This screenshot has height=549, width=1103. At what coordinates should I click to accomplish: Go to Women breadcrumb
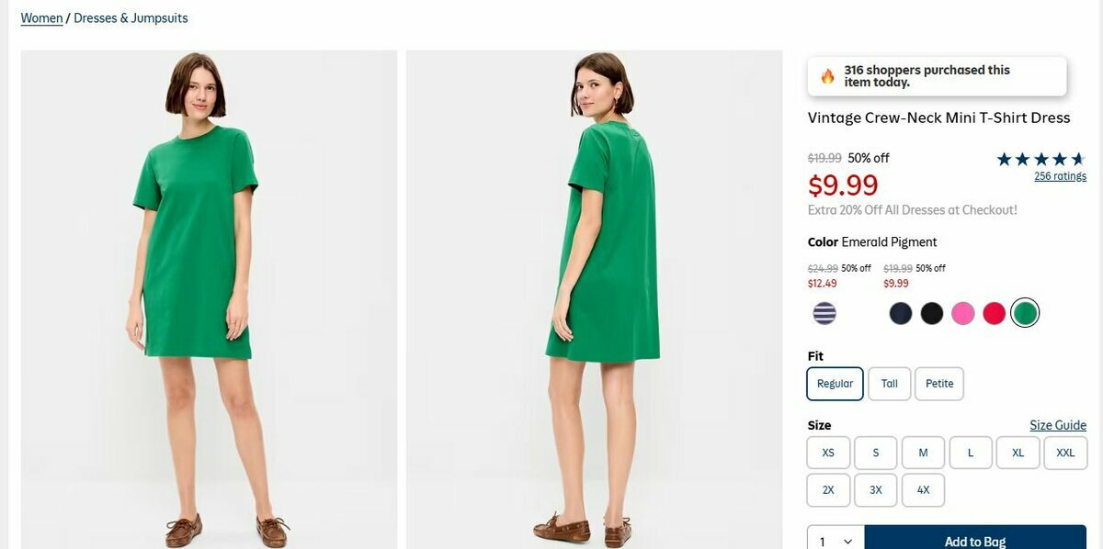click(x=41, y=18)
